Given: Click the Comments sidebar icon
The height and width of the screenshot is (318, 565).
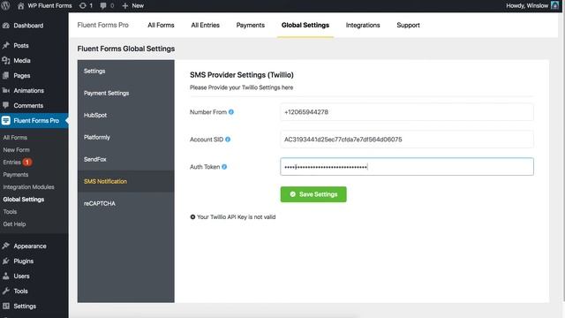Looking at the screenshot, I should click(6, 105).
